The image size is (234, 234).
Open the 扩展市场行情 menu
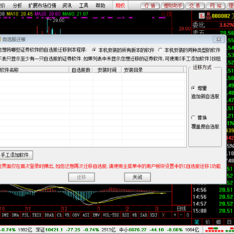point(42,5)
